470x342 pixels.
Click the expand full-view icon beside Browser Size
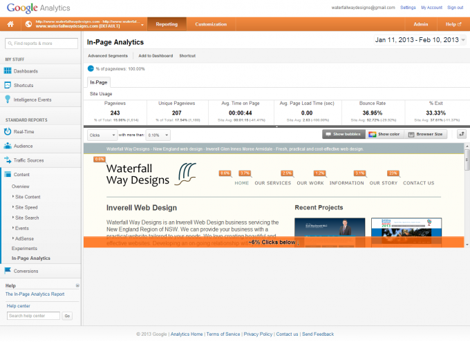(x=462, y=134)
